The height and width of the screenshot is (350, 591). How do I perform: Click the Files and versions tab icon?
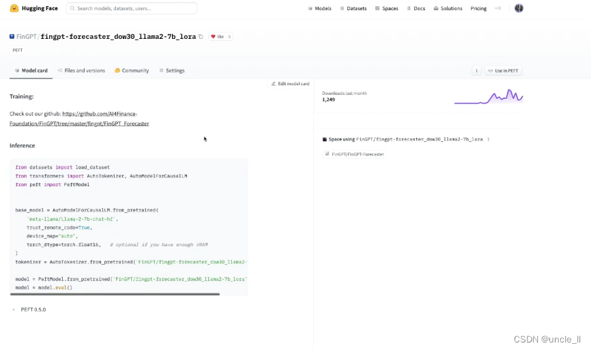pyautogui.click(x=59, y=70)
